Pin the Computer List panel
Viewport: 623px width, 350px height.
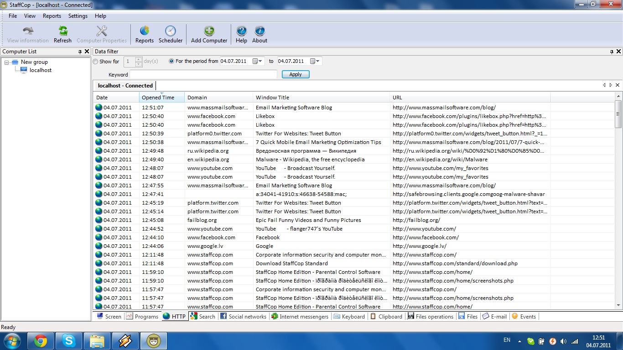coord(80,52)
